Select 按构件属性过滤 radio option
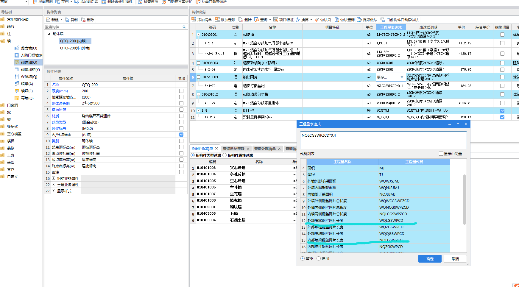The width and height of the screenshot is (519, 287). 225,155
